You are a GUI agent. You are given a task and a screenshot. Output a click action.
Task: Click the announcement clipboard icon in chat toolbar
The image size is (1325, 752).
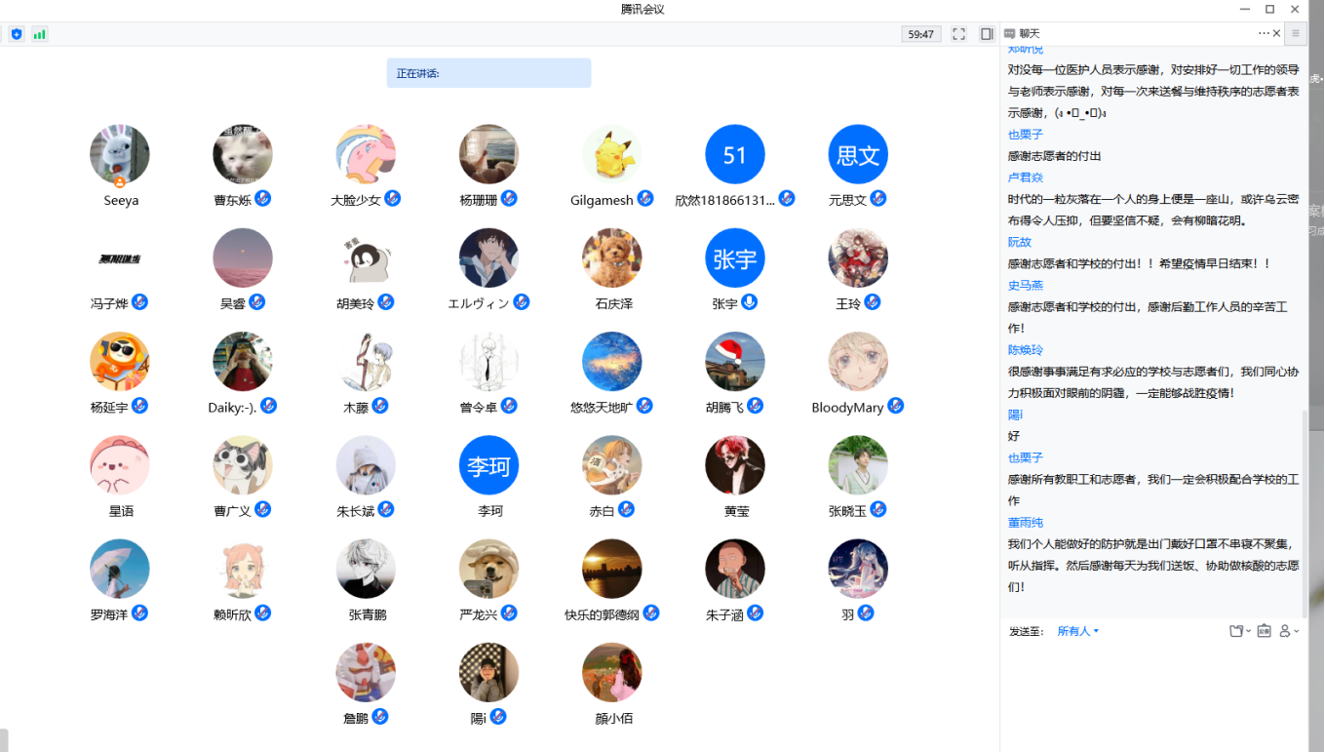(x=1264, y=631)
